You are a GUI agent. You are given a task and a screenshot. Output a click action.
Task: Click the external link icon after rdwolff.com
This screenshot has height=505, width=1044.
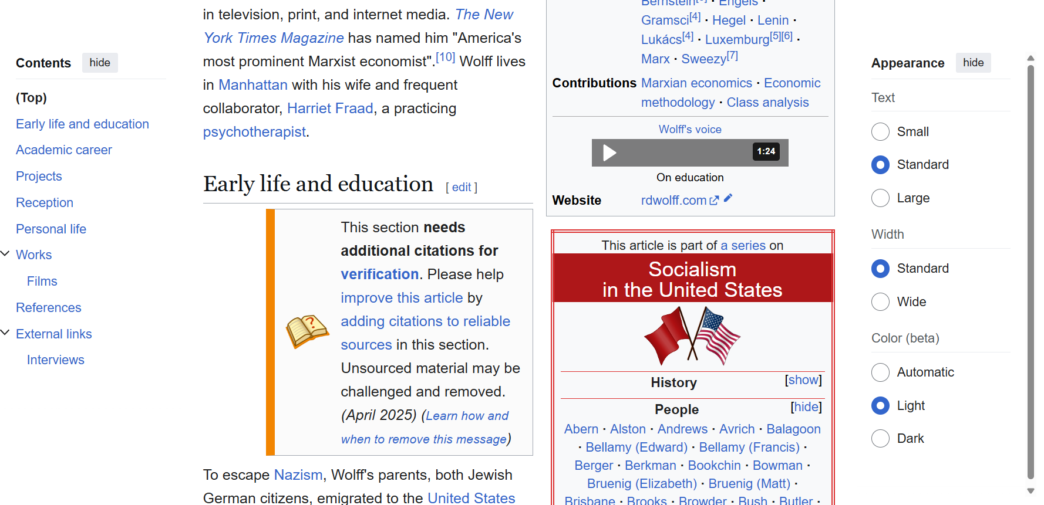(714, 201)
